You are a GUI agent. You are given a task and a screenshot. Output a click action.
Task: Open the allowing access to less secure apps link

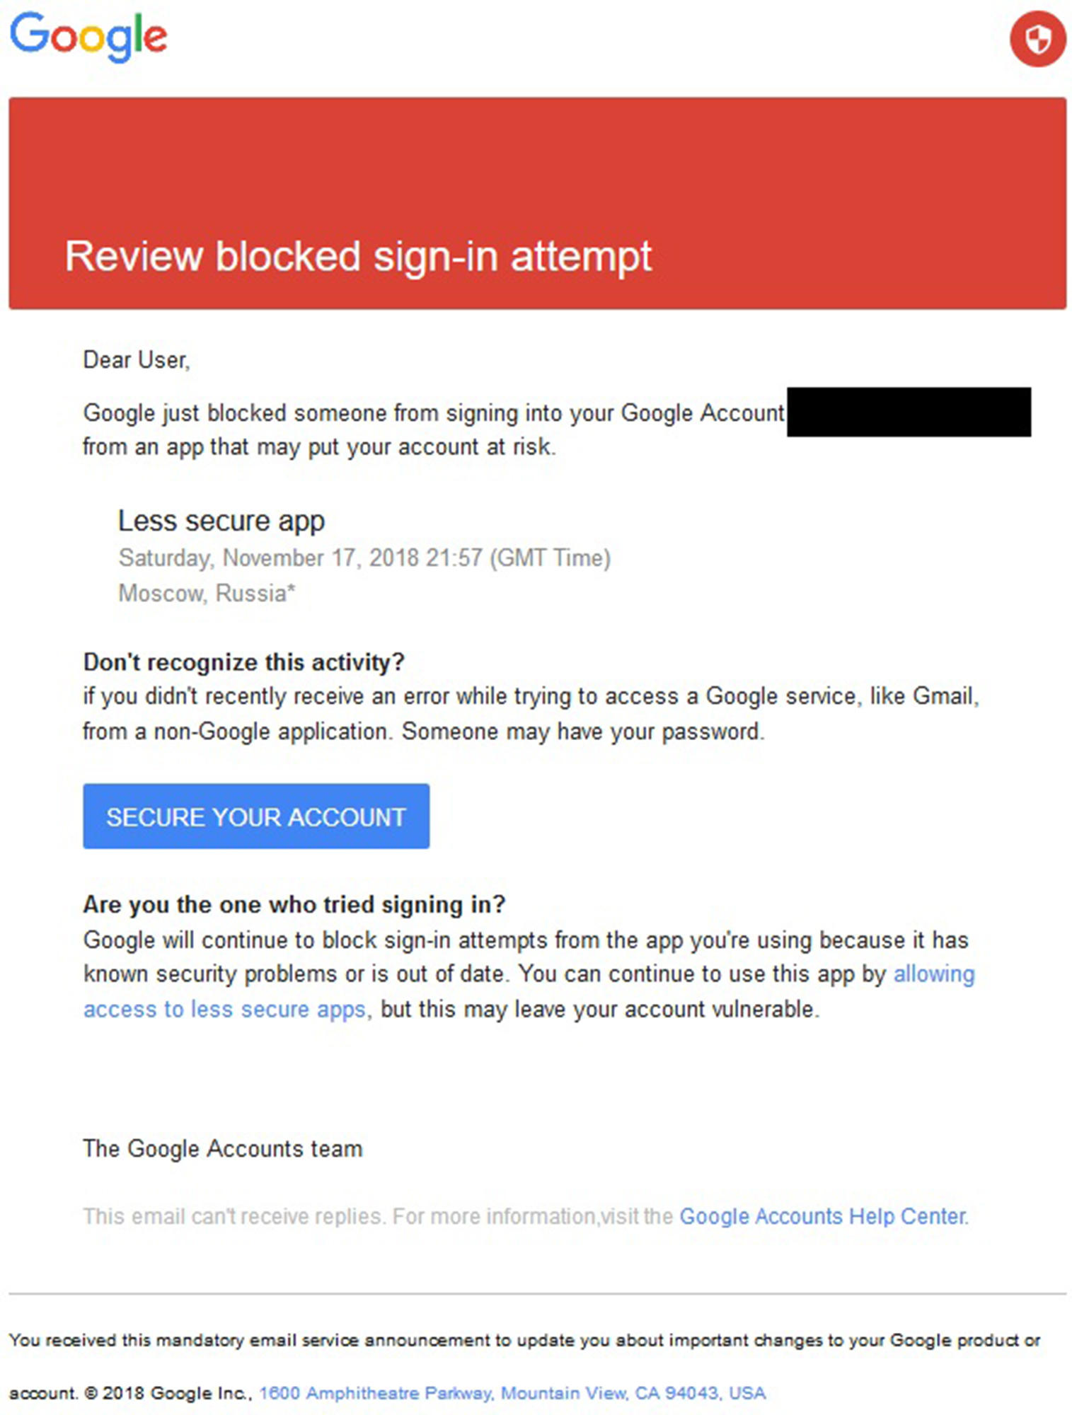(224, 1009)
